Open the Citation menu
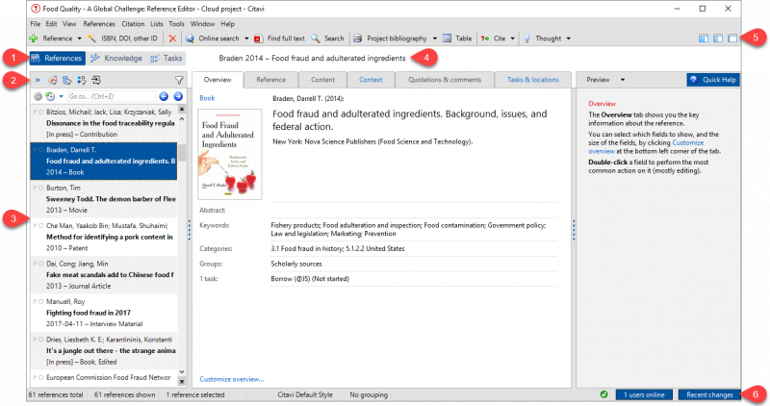 click(x=133, y=23)
